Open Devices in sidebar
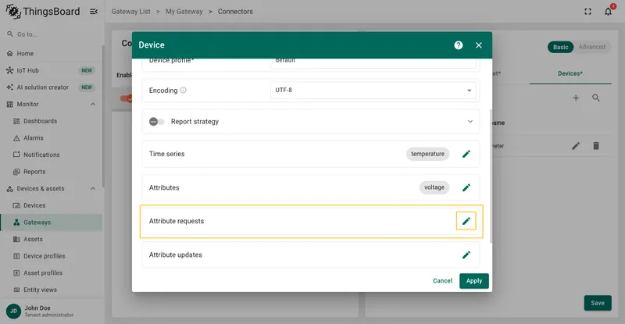 (x=51, y=205)
